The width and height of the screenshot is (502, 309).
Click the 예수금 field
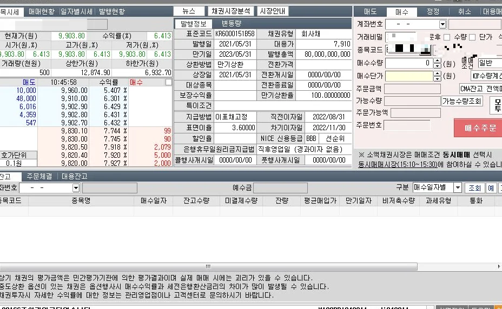[x=280, y=188]
